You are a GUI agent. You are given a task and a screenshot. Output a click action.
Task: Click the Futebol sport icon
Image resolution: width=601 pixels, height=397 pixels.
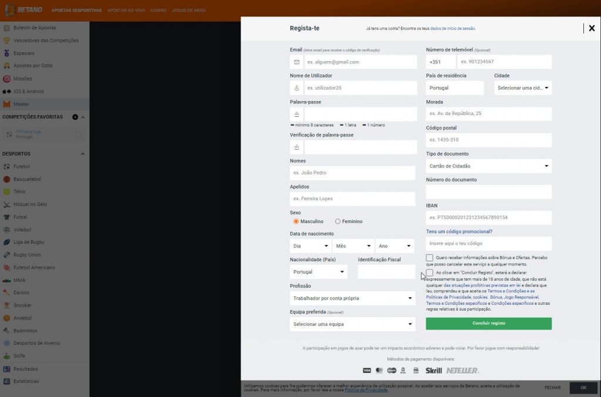click(6, 166)
